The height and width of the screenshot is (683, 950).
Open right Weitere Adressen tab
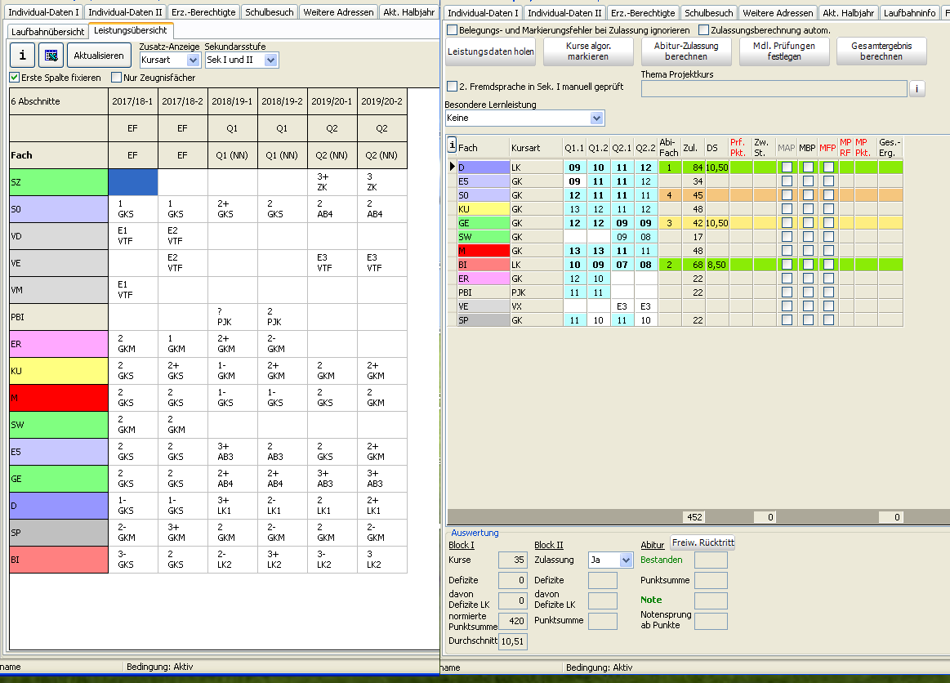click(778, 13)
